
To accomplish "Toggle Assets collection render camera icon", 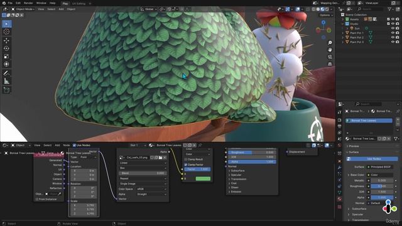I will (x=397, y=19).
